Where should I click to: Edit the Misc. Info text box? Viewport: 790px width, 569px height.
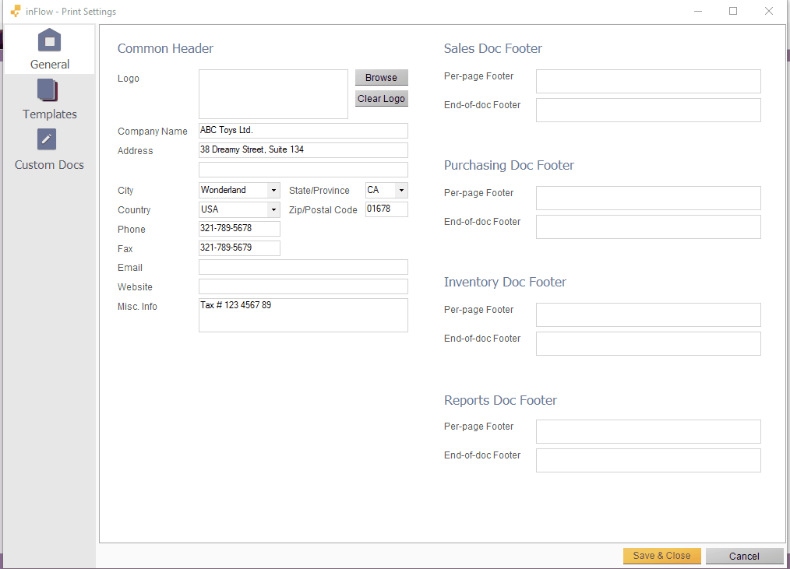tap(303, 315)
